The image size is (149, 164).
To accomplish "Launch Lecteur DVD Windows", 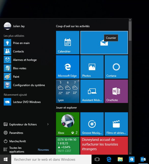I will pyautogui.click(x=26, y=102).
